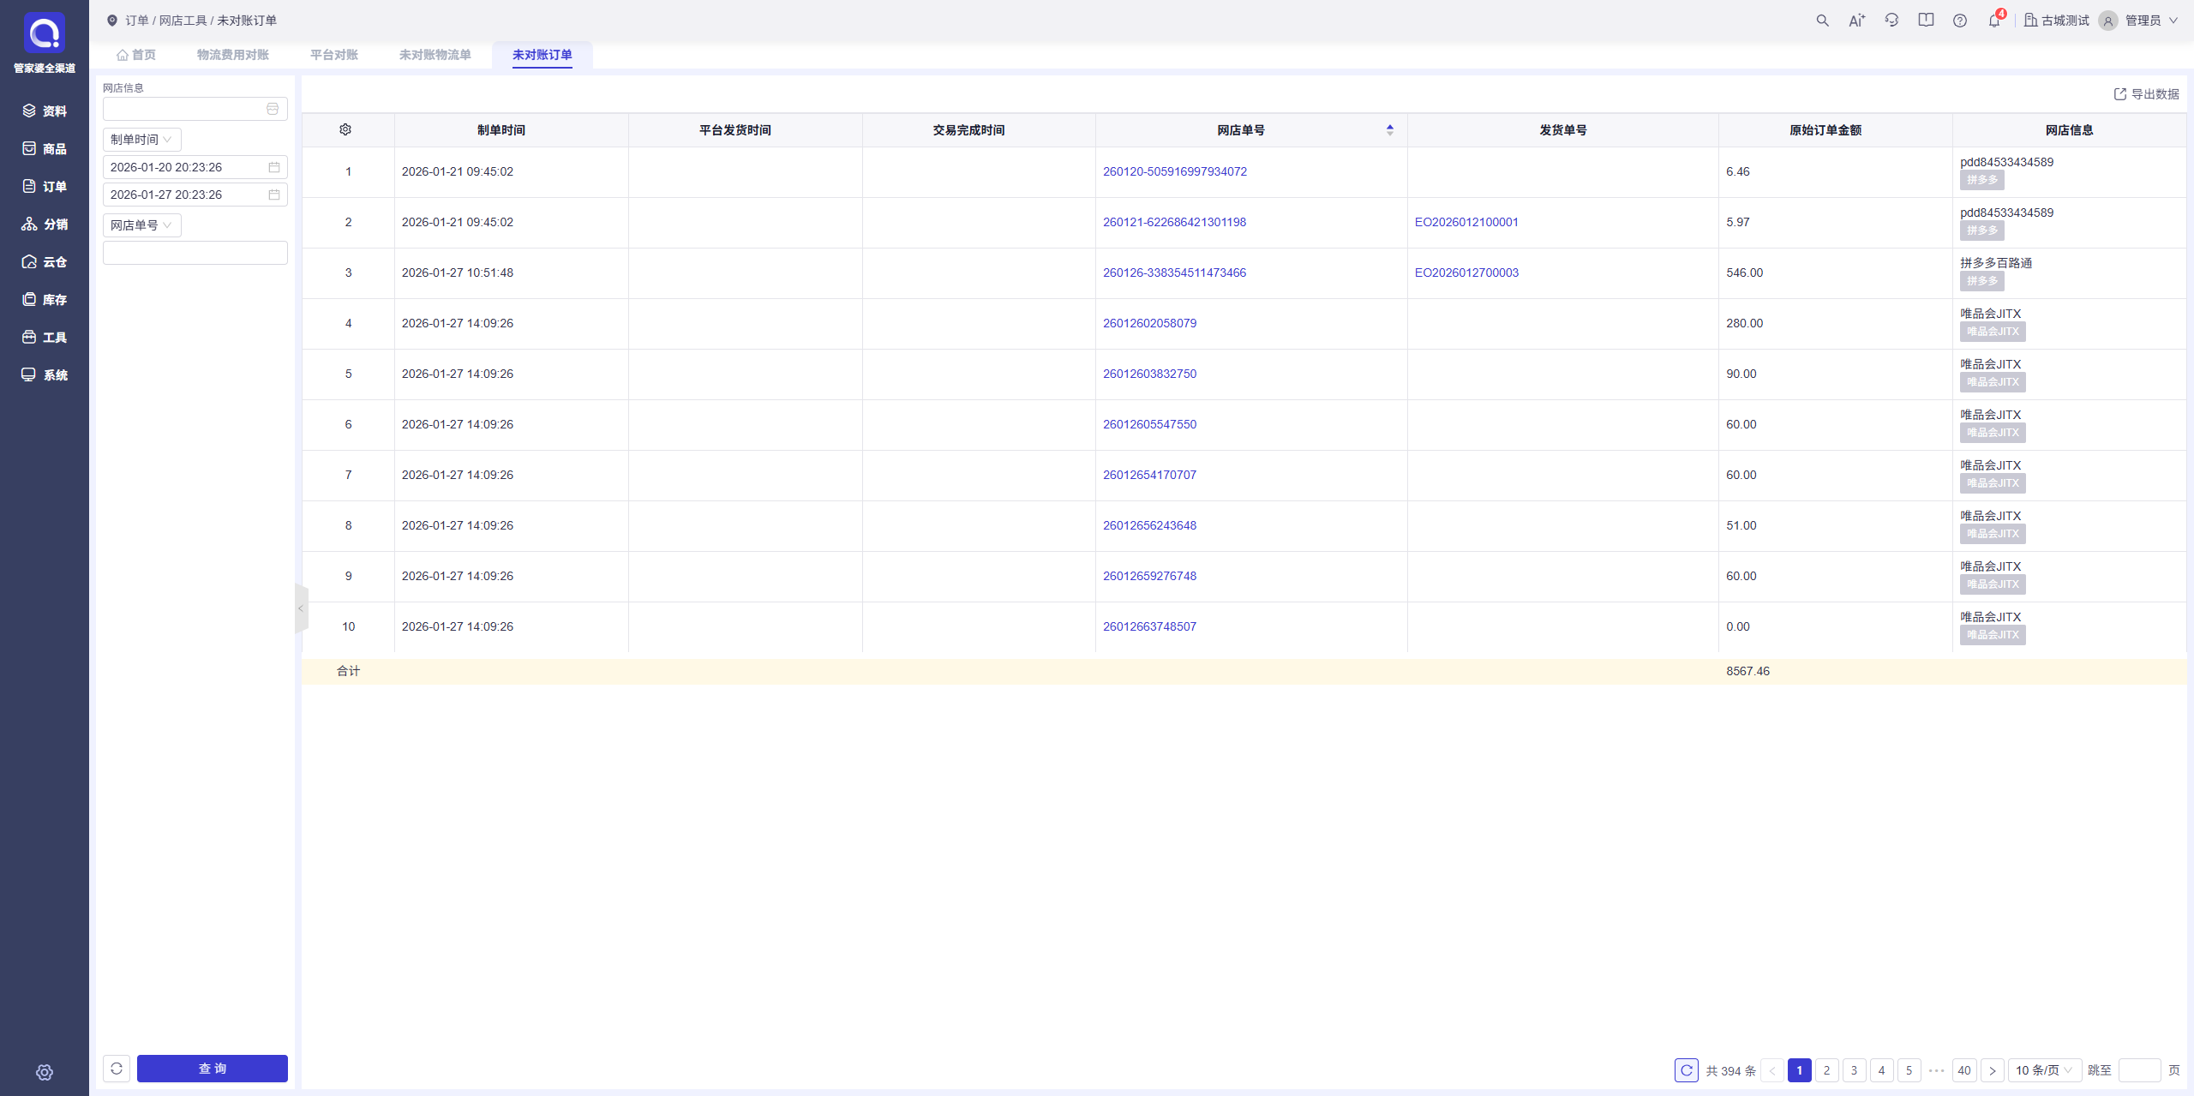Go to next page arrow
Viewport: 2194px width, 1096px height.
point(1993,1070)
